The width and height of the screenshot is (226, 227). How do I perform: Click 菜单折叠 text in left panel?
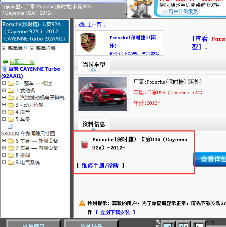(x=46, y=48)
